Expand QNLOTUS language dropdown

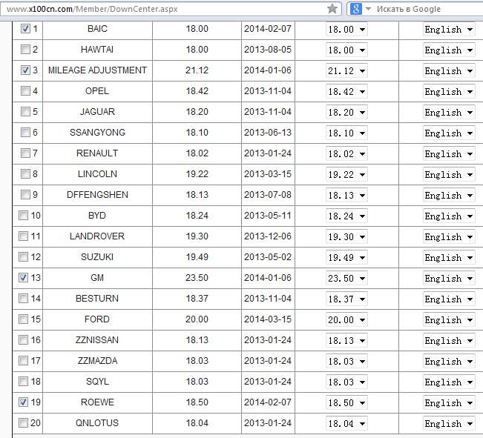[x=449, y=424]
